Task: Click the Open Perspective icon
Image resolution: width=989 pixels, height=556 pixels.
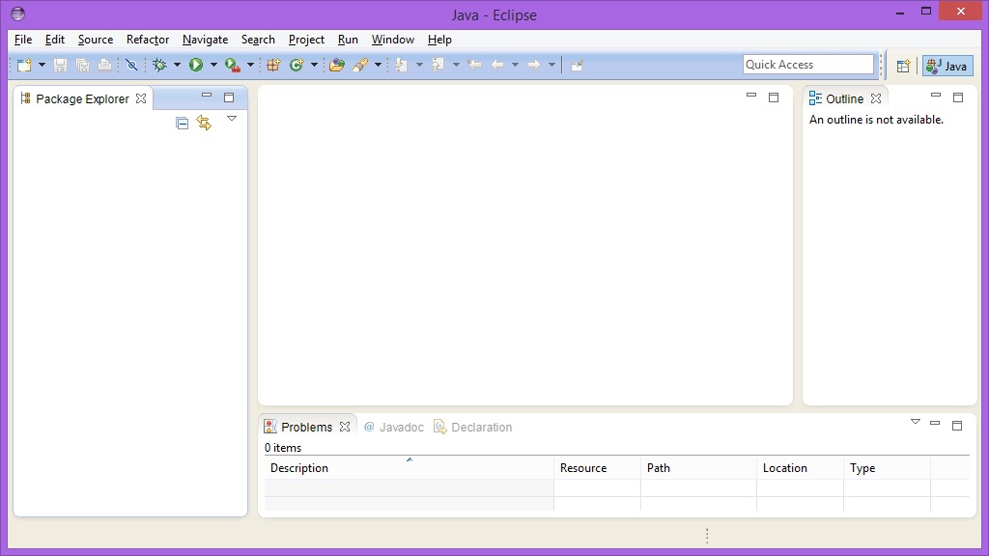Action: pyautogui.click(x=903, y=66)
